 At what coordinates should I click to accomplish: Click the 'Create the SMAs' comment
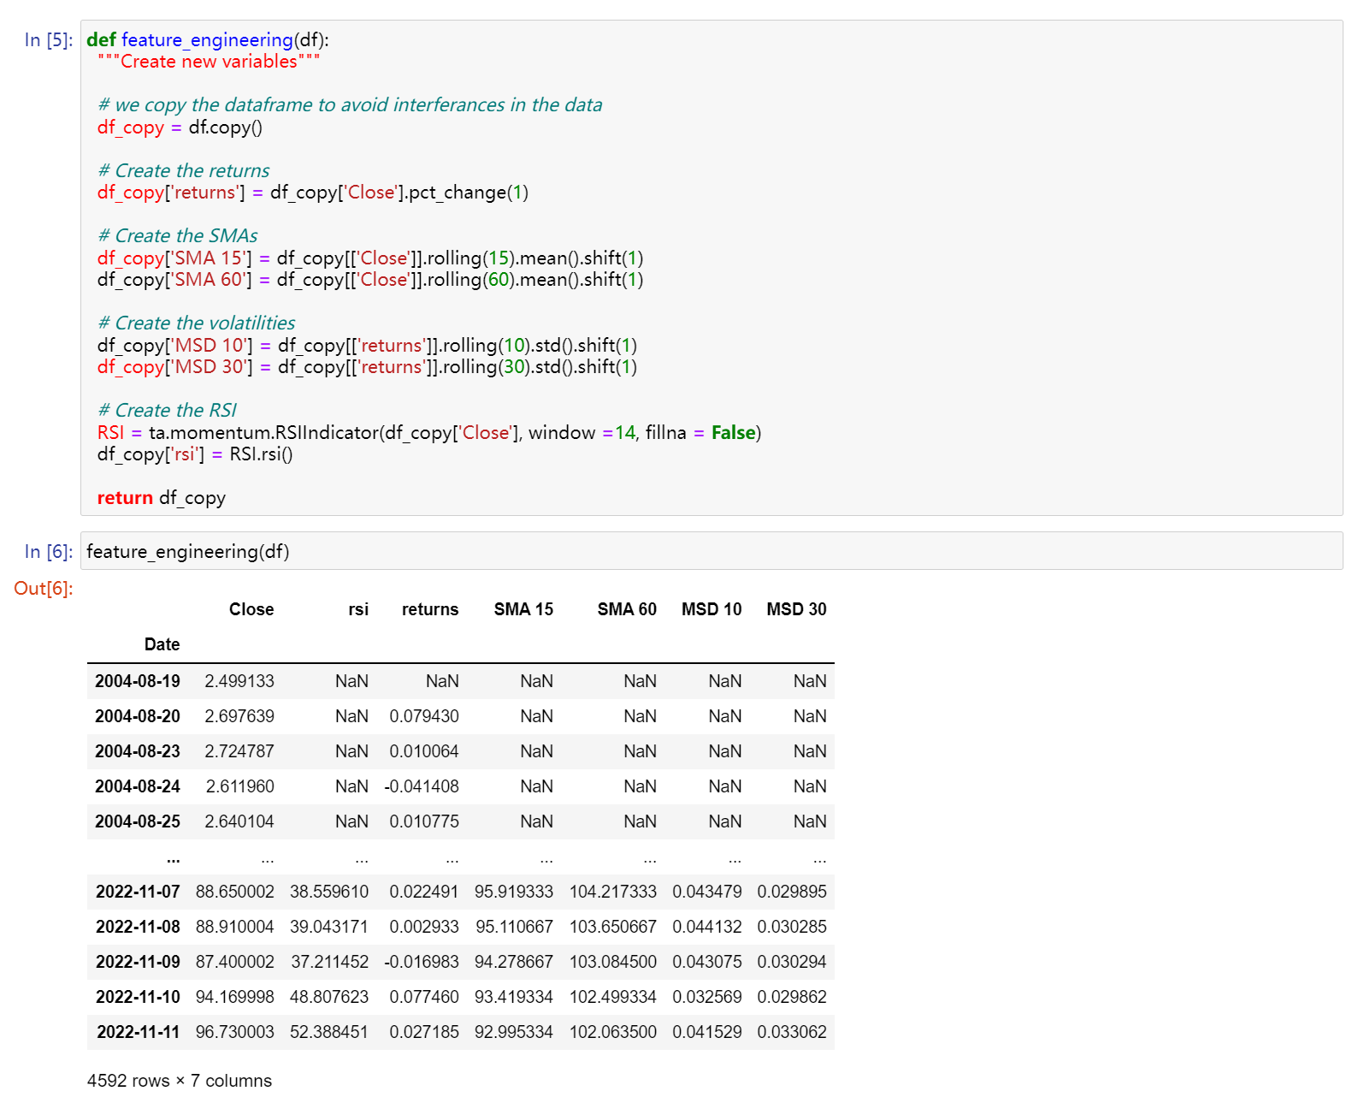click(178, 236)
